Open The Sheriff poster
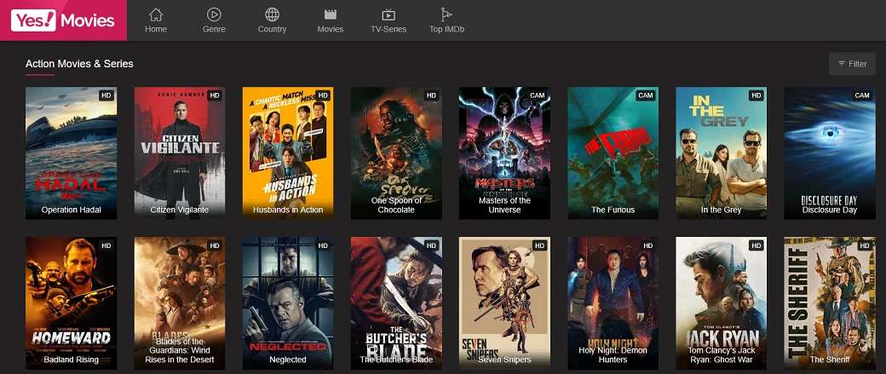This screenshot has height=374, width=886. [x=830, y=303]
